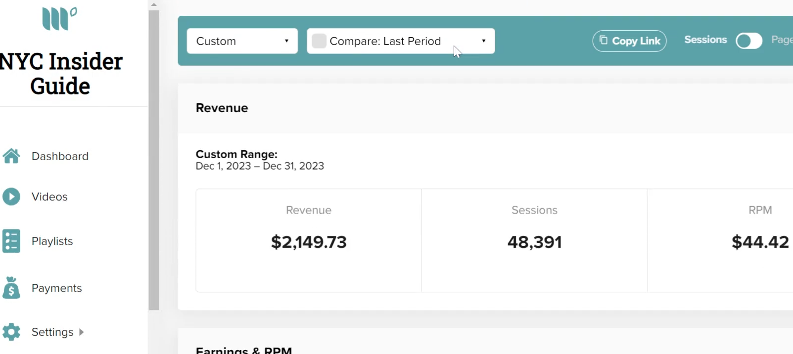Select the $2,149.73 revenue value
Image resolution: width=793 pixels, height=354 pixels.
309,242
